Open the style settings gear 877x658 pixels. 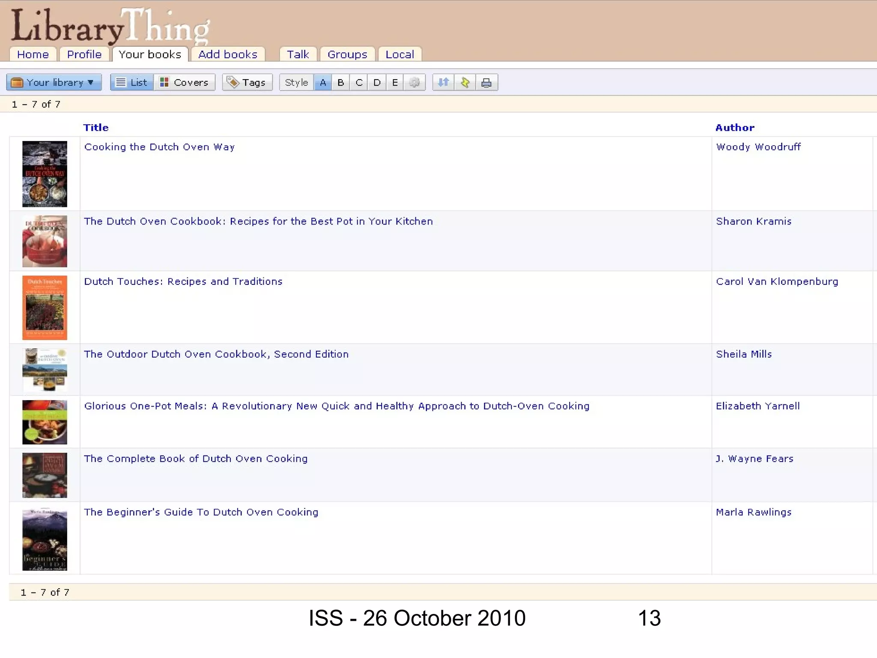414,82
